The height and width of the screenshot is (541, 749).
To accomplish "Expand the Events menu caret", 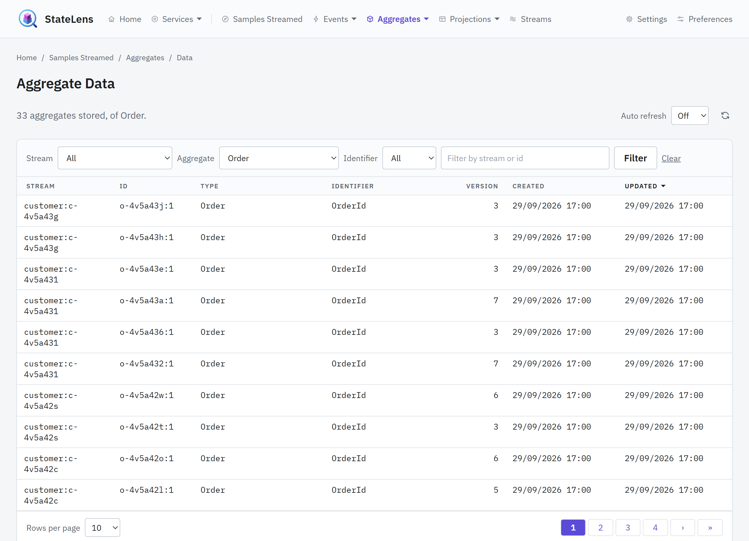I will click(x=354, y=19).
